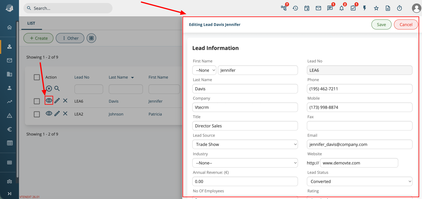Click the Title field Director Sales
This screenshot has height=199, width=422.
point(245,126)
